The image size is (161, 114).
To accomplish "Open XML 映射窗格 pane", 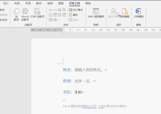I will [96, 14].
